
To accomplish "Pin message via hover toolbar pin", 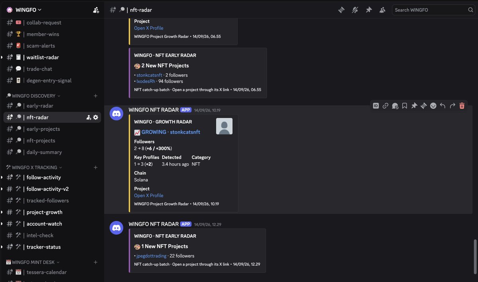I will pyautogui.click(x=414, y=106).
